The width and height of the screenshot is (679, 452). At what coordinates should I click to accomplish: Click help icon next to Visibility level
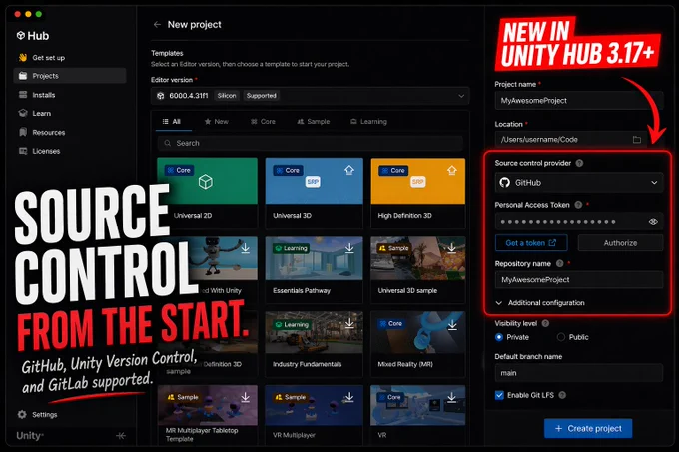pos(545,323)
